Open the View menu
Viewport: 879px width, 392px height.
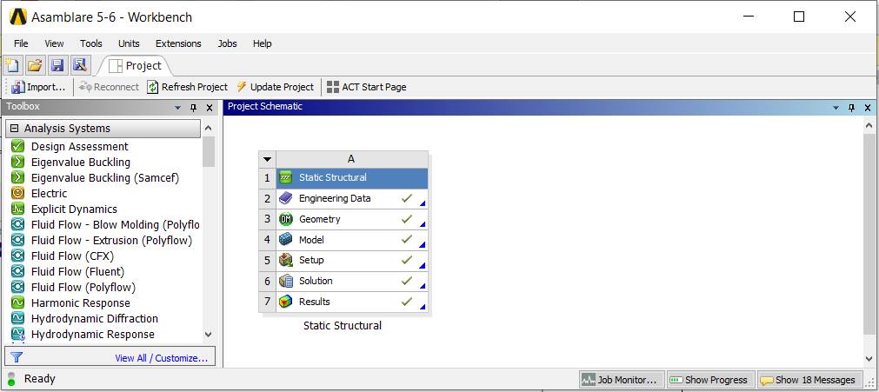(x=55, y=43)
